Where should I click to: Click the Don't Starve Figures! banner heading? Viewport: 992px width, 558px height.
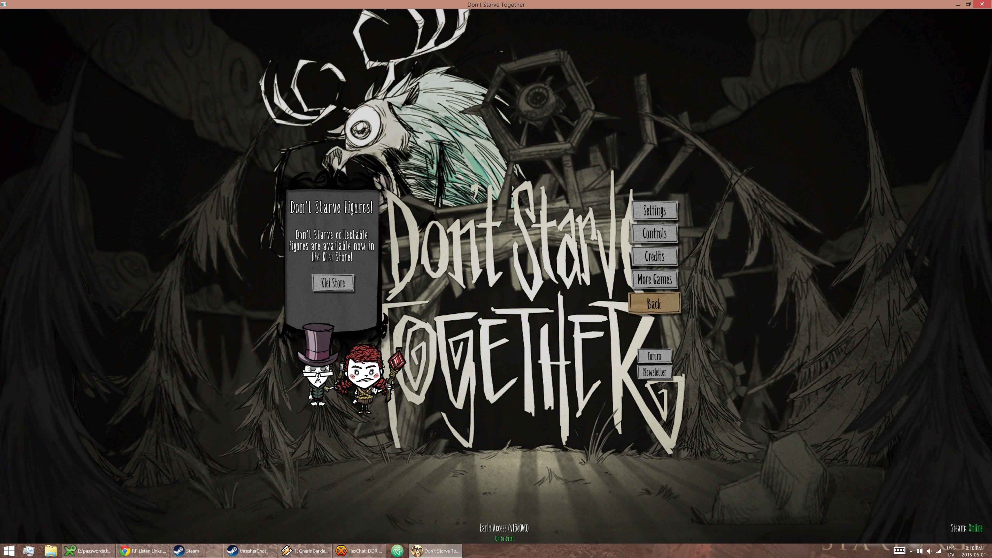(331, 207)
